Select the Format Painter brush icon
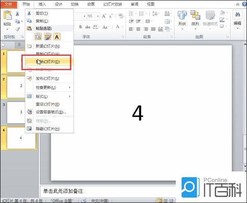Viewport: 247px width, 203px height. click(17, 29)
